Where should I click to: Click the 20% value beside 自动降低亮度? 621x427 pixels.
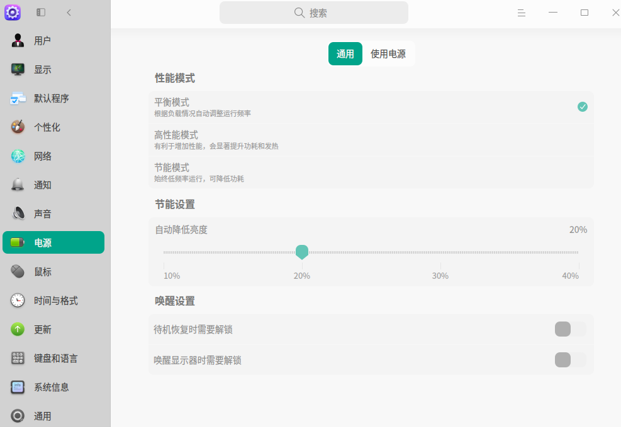coord(578,230)
